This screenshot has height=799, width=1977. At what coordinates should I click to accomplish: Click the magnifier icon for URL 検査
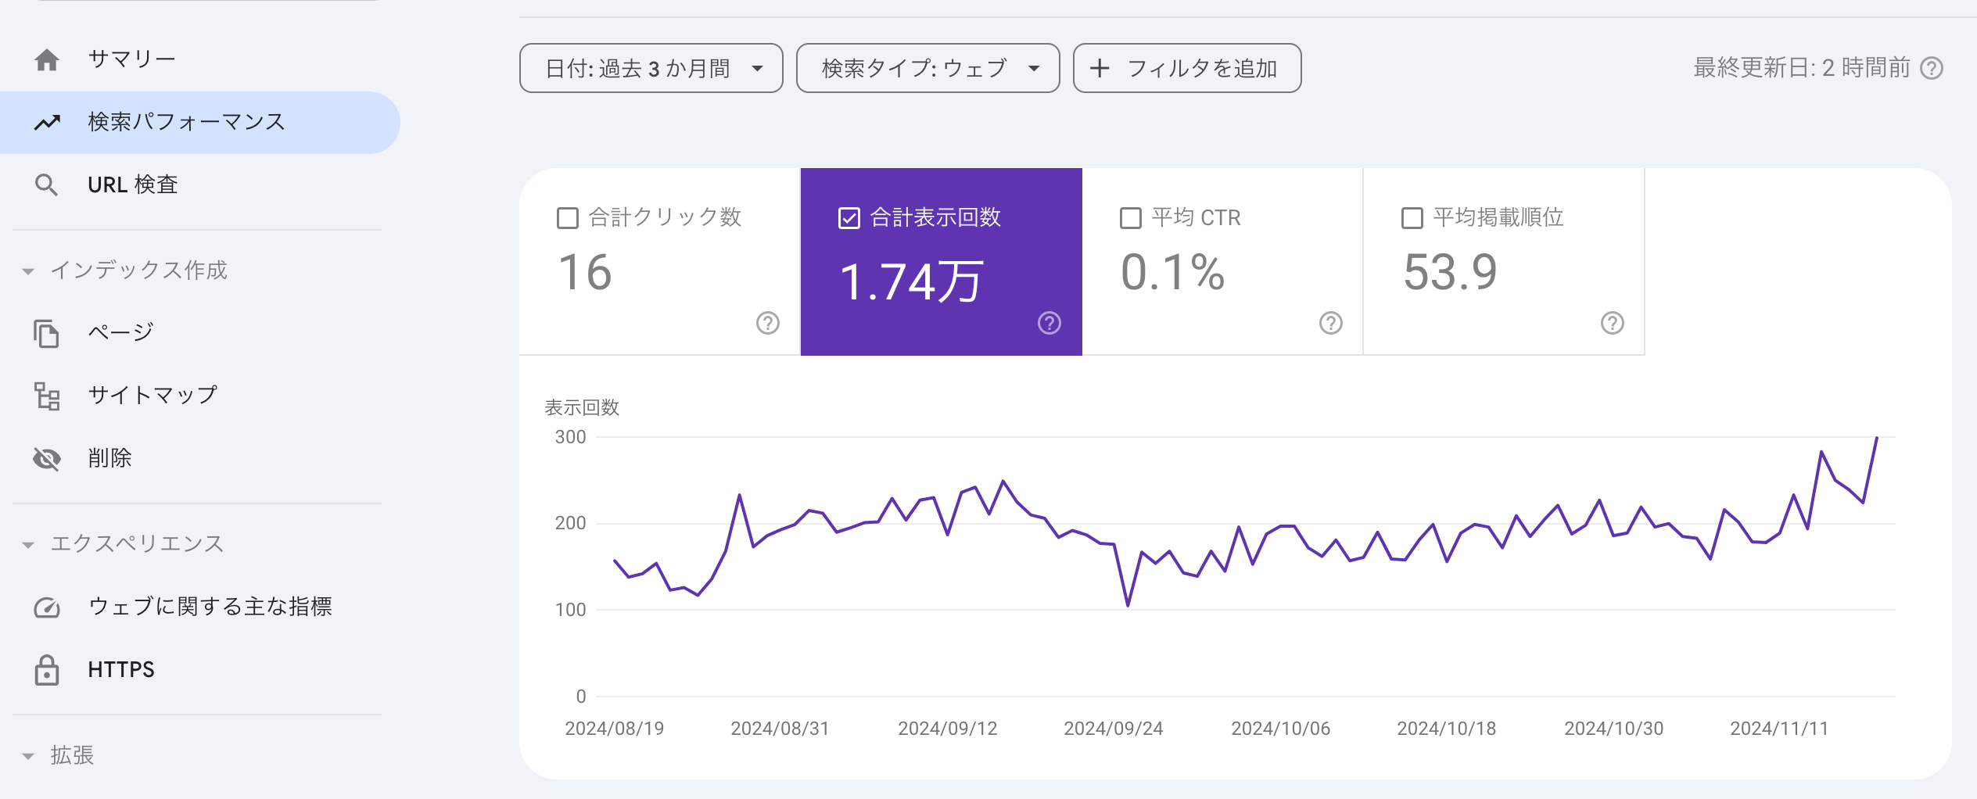[x=47, y=185]
